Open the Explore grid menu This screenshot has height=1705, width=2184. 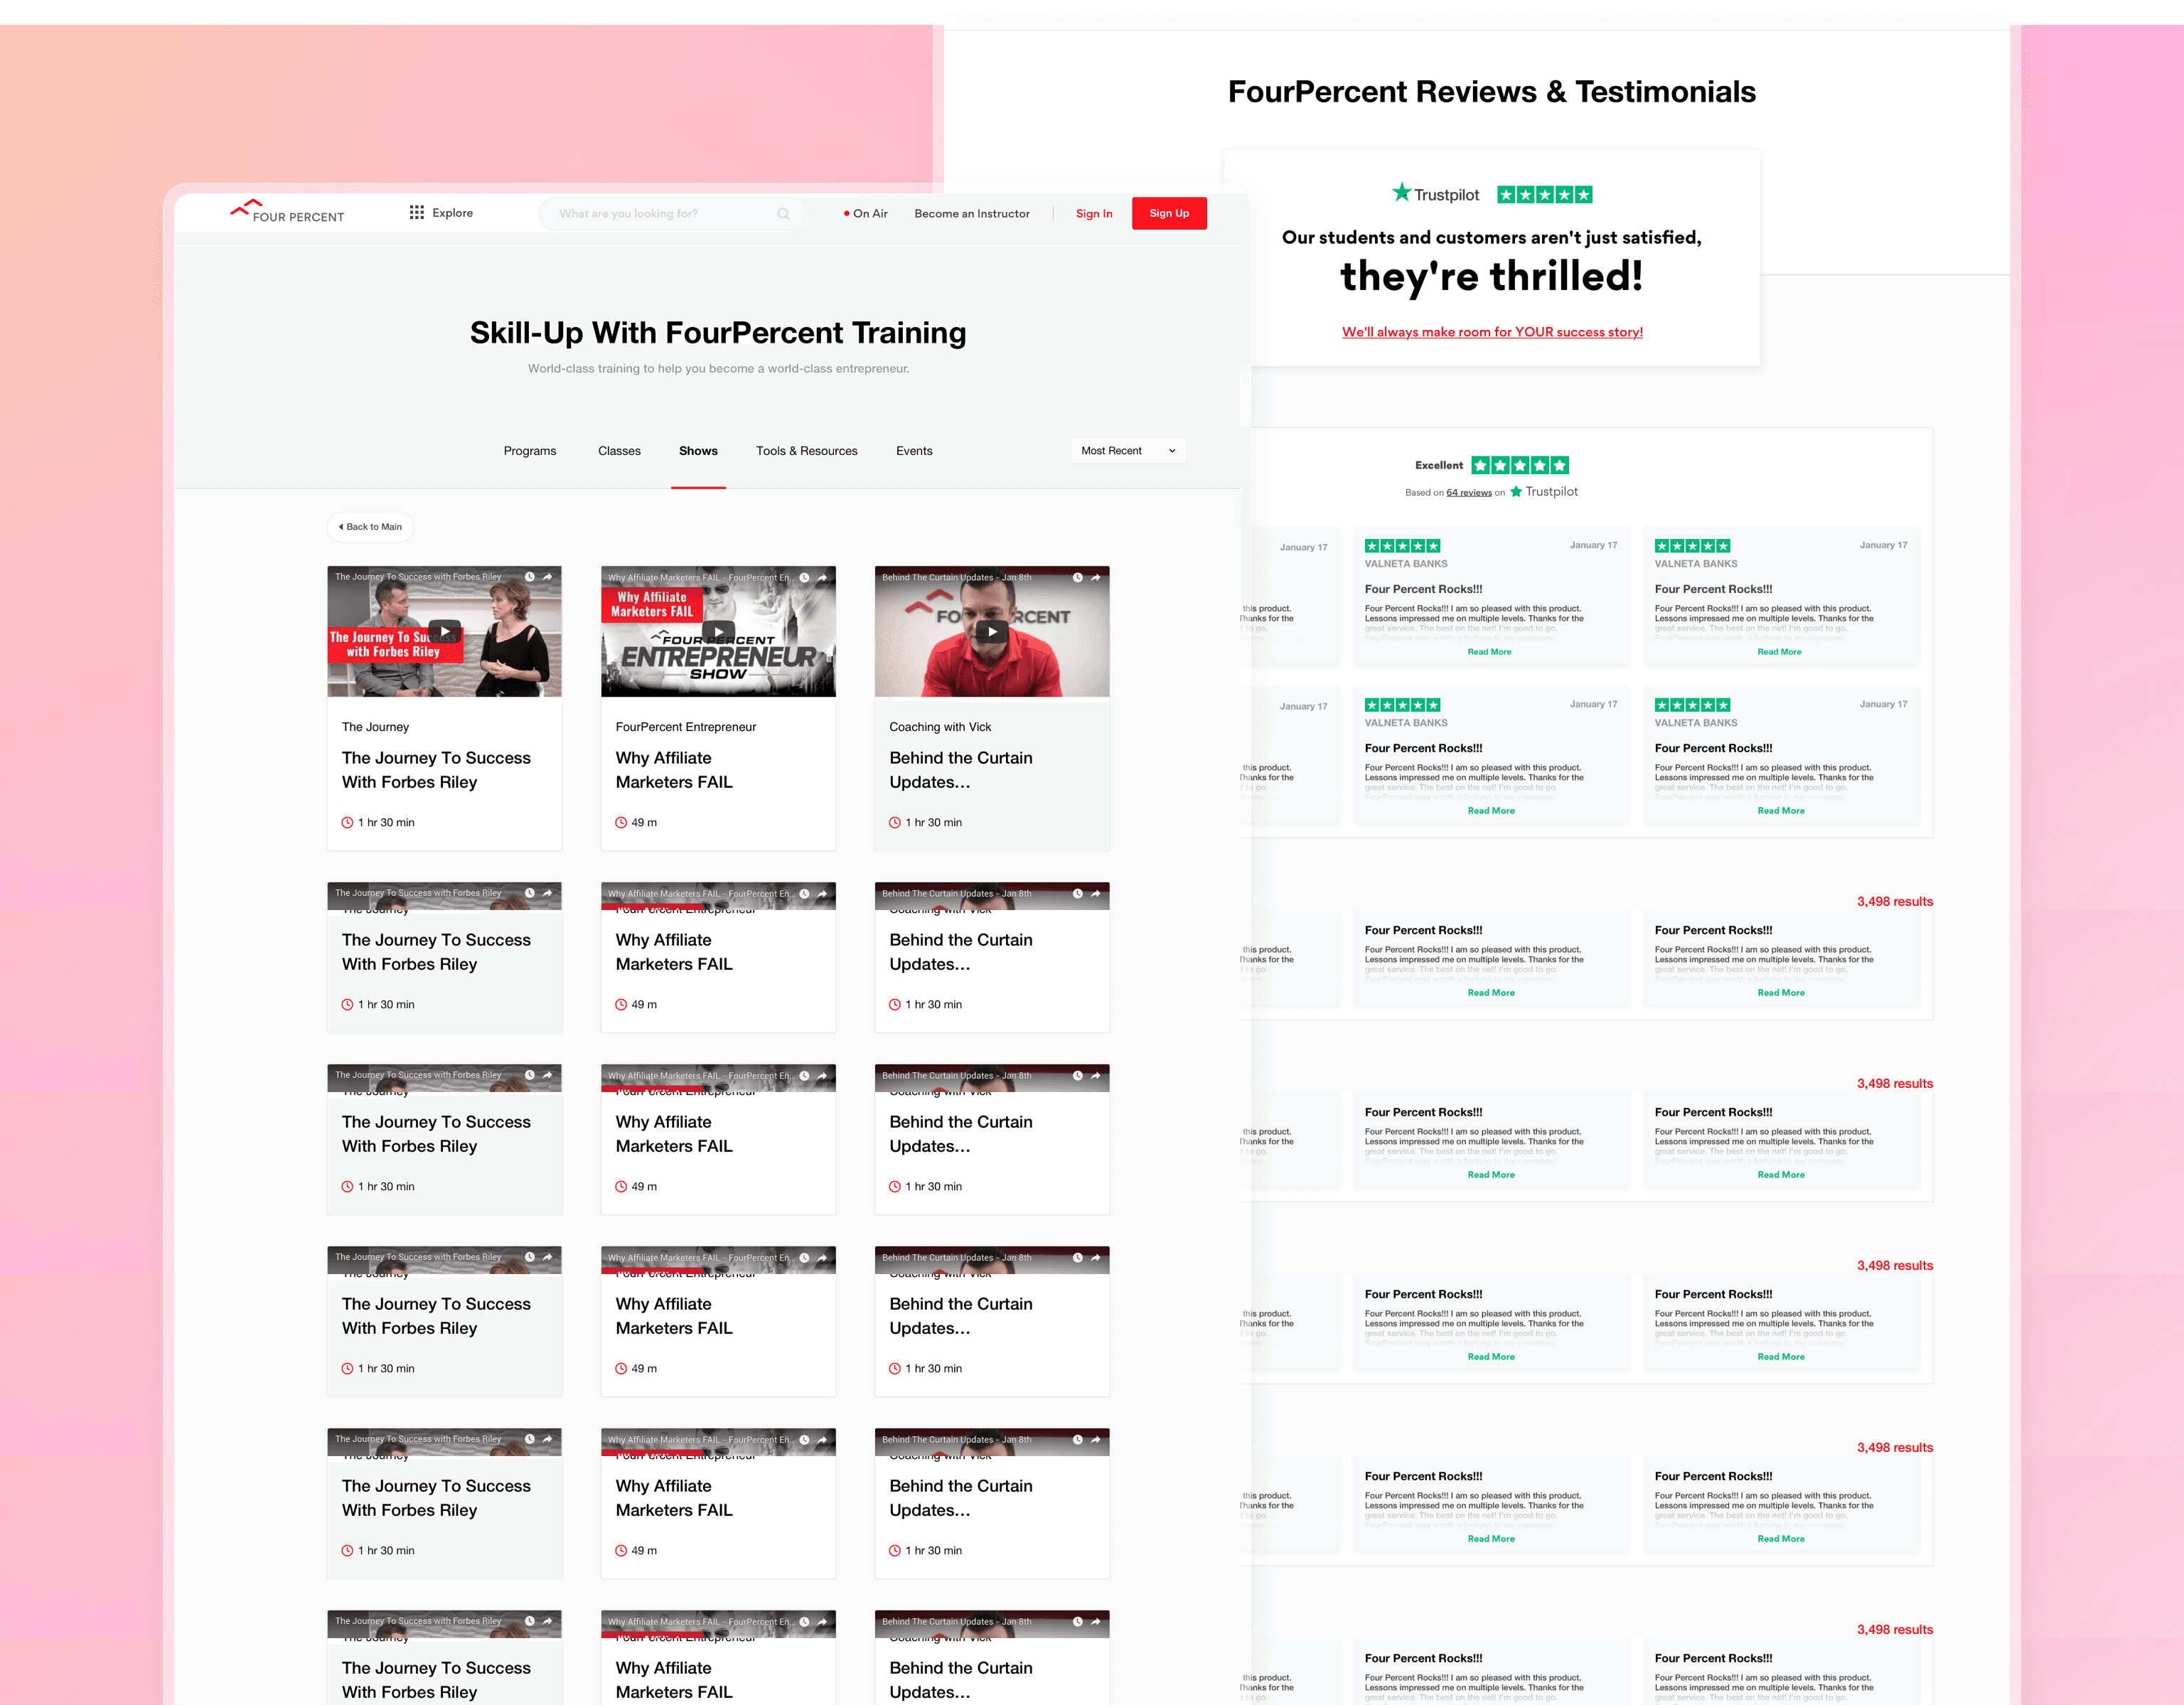tap(441, 213)
